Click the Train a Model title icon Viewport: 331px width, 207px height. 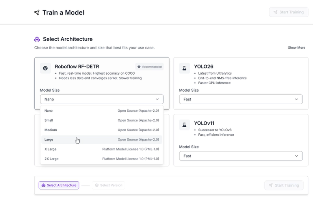(37, 12)
